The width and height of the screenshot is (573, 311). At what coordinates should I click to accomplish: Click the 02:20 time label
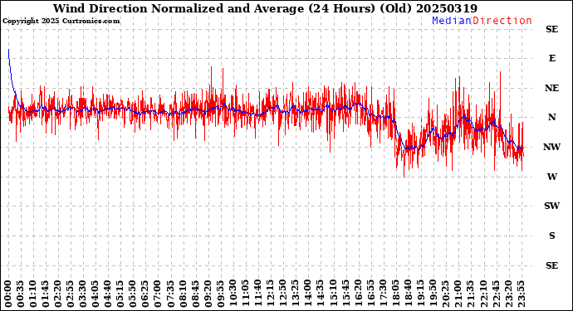coord(58,294)
